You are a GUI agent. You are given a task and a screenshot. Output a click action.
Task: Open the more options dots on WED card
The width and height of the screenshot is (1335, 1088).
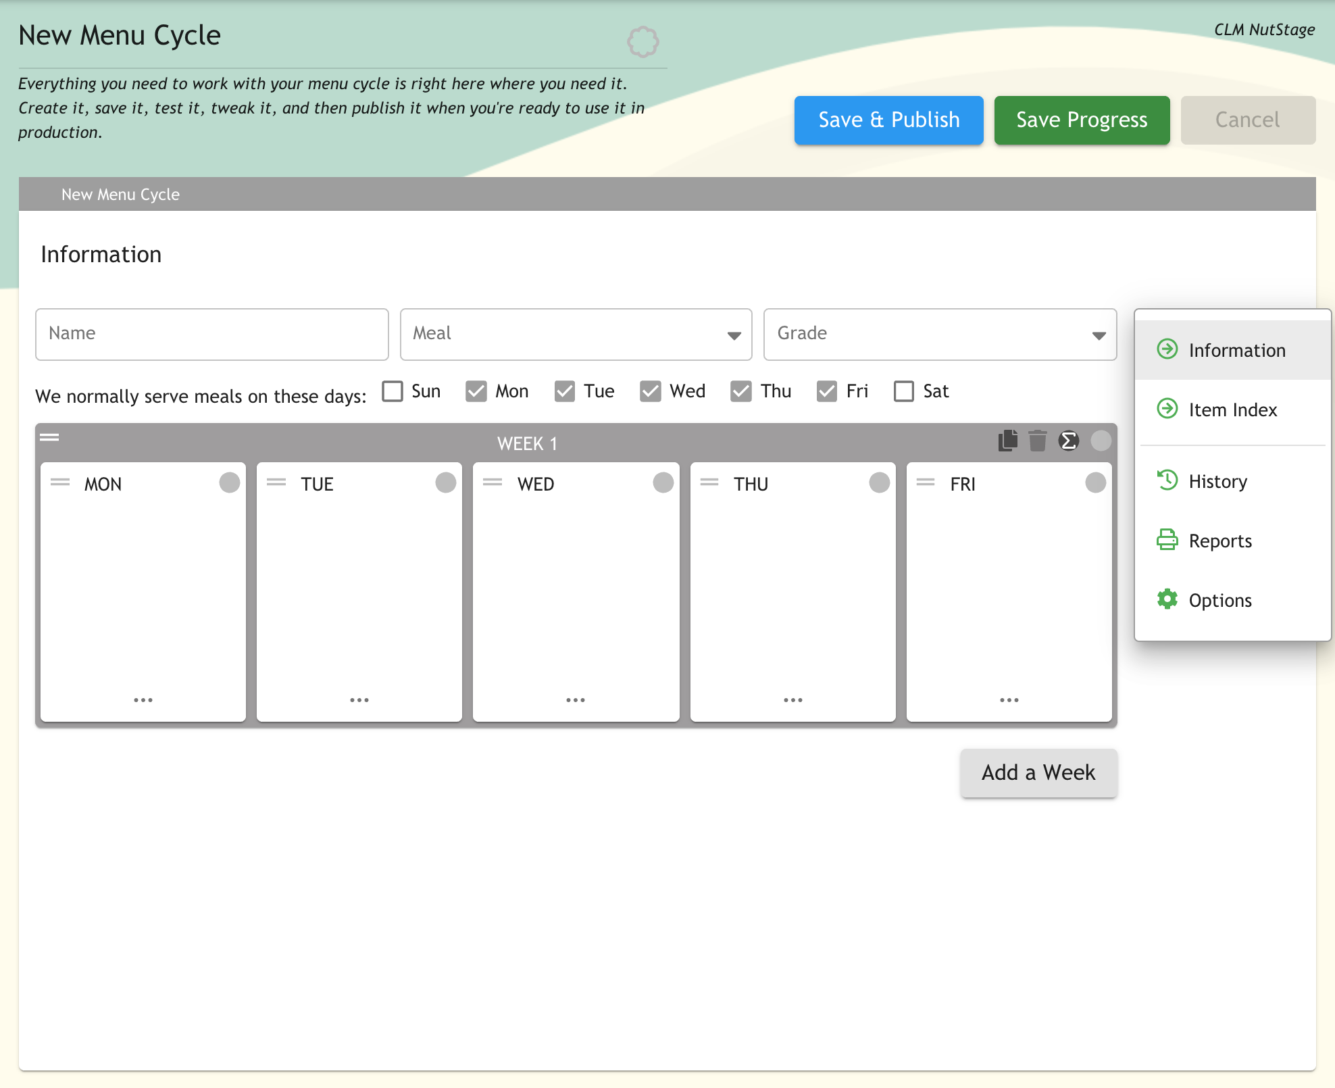point(576,700)
